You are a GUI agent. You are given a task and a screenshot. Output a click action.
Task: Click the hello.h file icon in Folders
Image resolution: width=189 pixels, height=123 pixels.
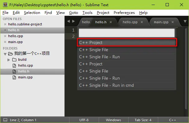click(x=14, y=72)
